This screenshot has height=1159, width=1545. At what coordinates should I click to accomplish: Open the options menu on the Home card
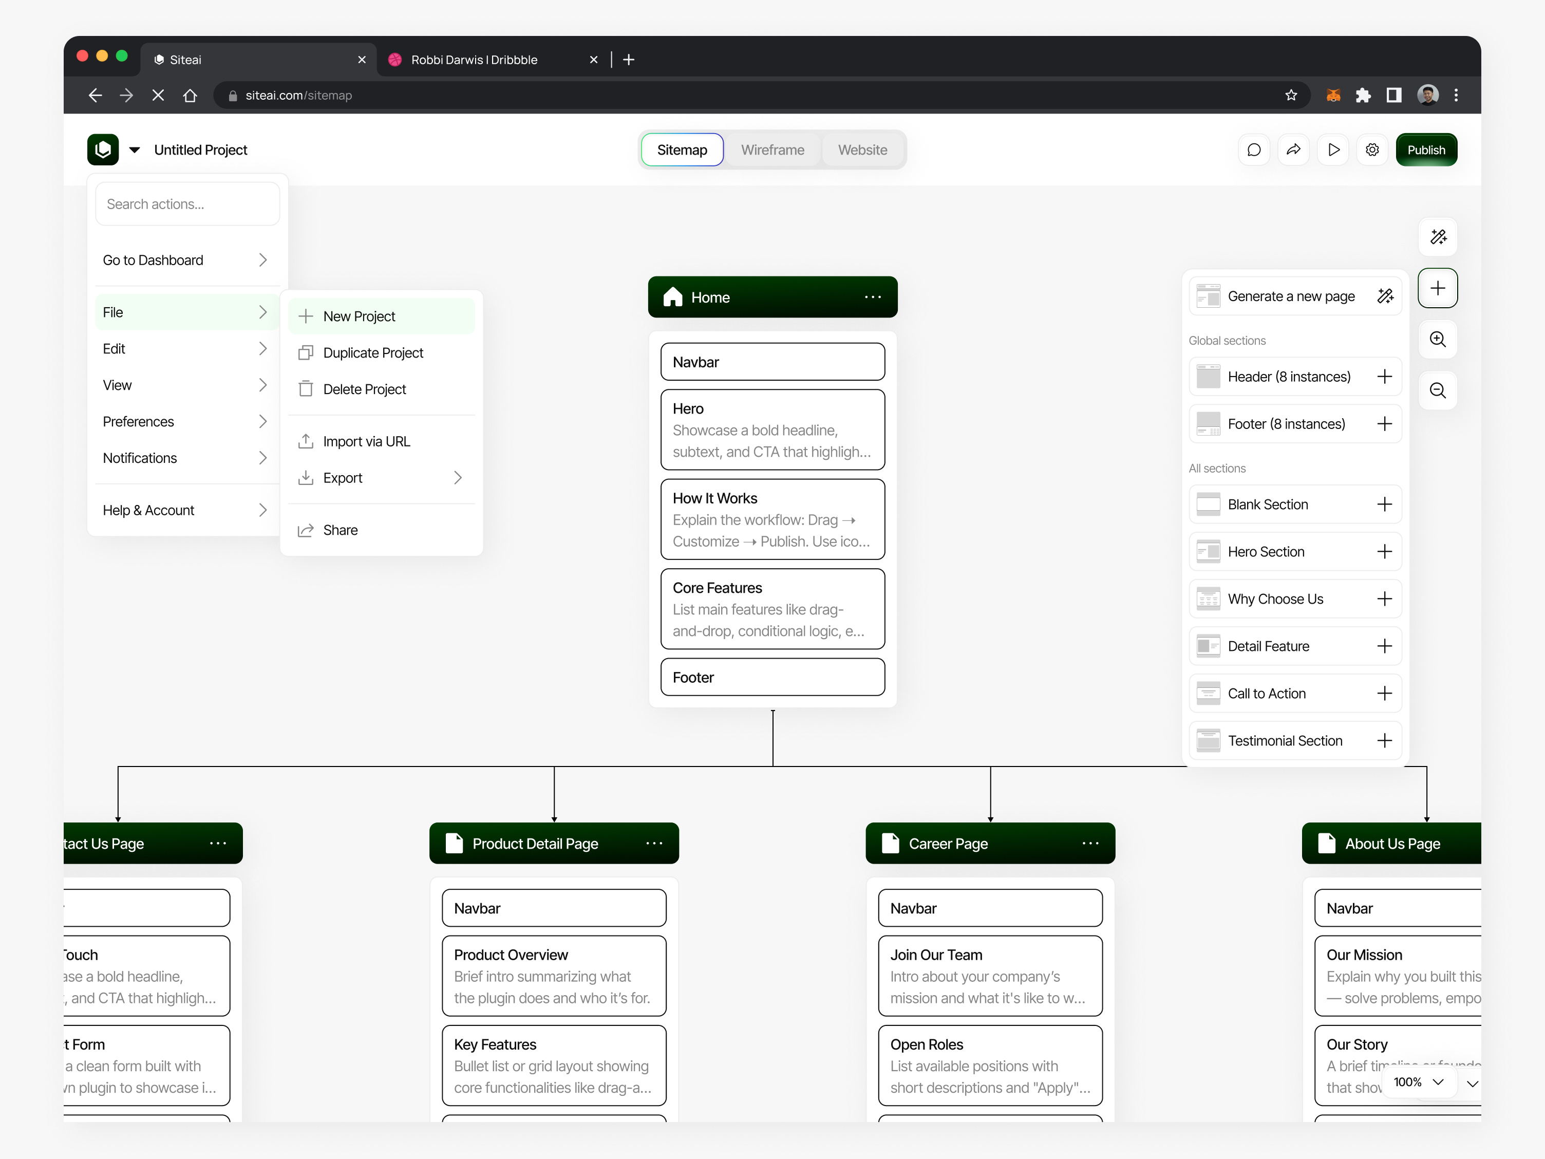873,297
